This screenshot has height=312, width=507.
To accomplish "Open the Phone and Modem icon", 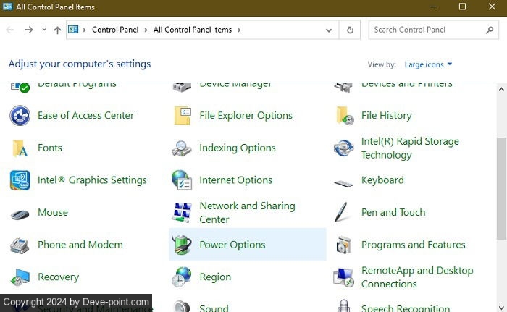I will tap(20, 245).
